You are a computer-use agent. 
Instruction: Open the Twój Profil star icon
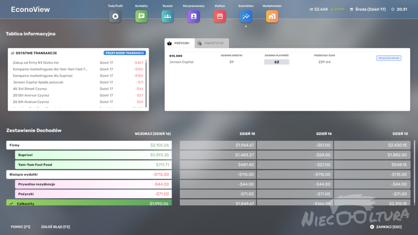tap(115, 16)
